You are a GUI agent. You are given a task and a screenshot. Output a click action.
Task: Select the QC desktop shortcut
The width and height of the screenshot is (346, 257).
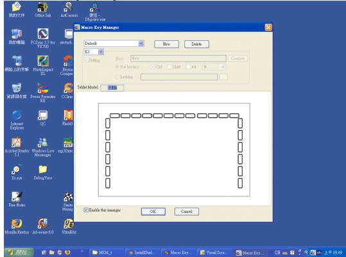pyautogui.click(x=42, y=118)
